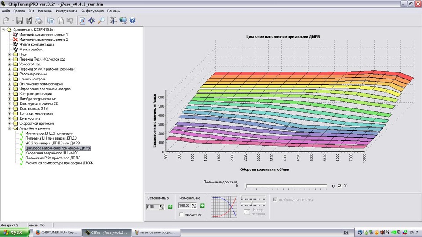Image resolution: width=422 pixels, height=237 pixels.
Task: Open settings with the tools icon
Action: pos(113,20)
